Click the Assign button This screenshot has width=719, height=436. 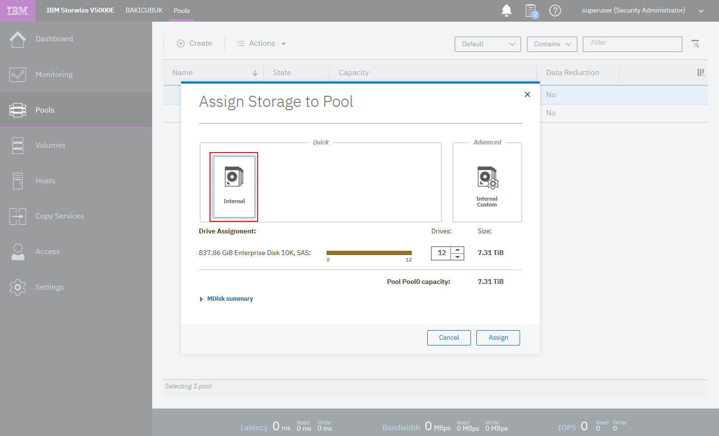[x=498, y=338]
